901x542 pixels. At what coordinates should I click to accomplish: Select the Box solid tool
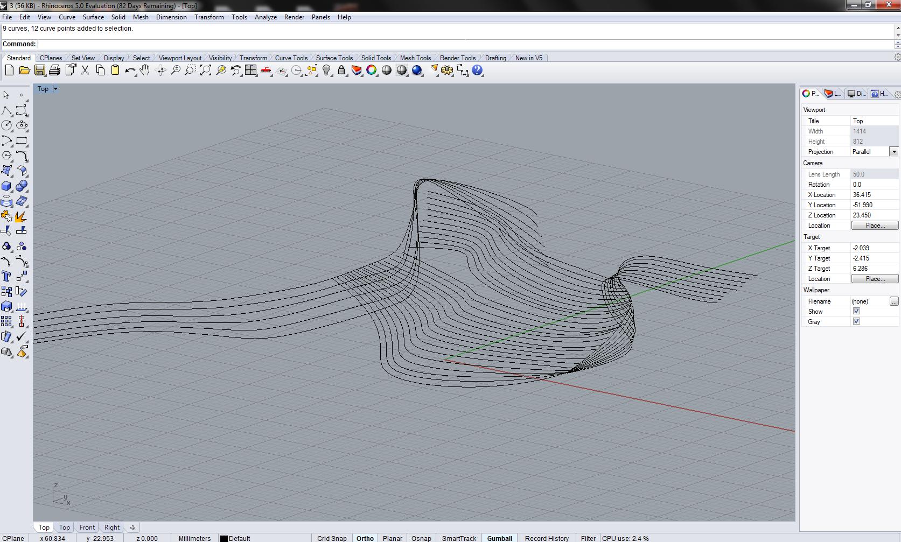coord(6,186)
